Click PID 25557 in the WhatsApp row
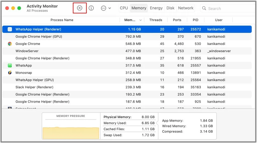The height and width of the screenshot is (143, 257). pos(196,65)
